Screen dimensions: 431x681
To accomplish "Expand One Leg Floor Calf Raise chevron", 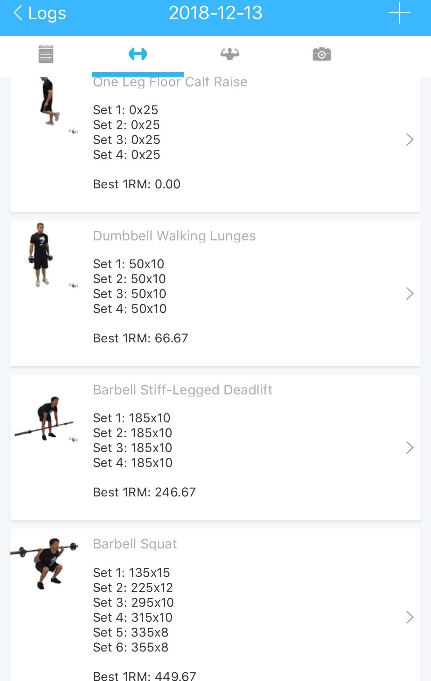I will point(409,139).
